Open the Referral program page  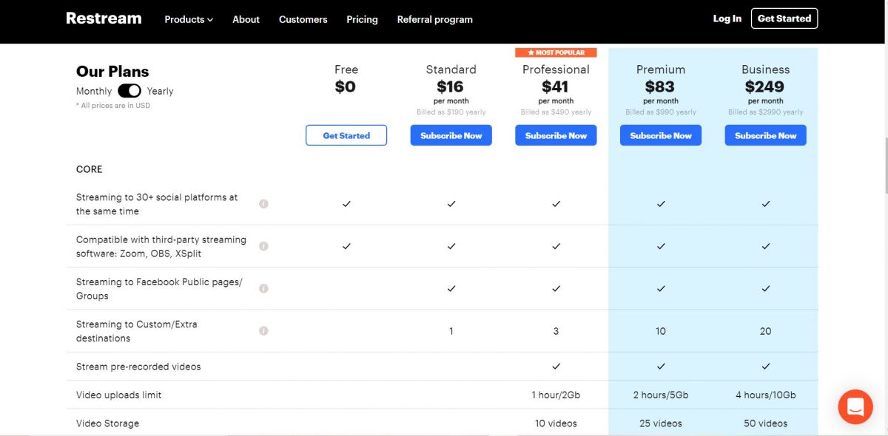point(434,20)
